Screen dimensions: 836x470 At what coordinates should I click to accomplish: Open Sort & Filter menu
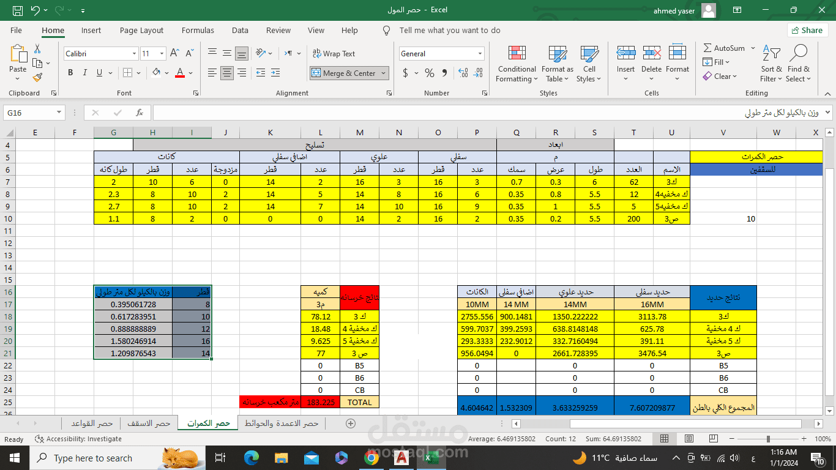click(x=772, y=64)
